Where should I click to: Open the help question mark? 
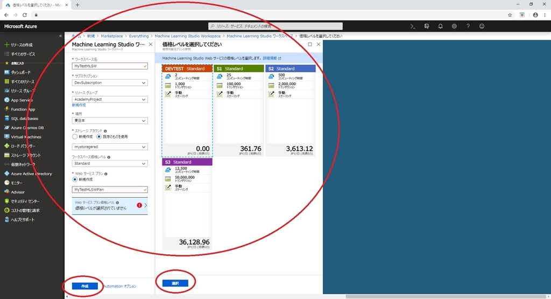point(468,26)
